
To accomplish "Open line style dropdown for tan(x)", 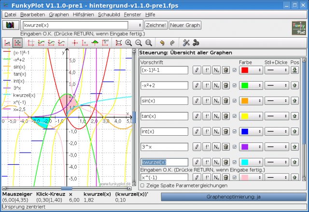I will tap(277, 116).
